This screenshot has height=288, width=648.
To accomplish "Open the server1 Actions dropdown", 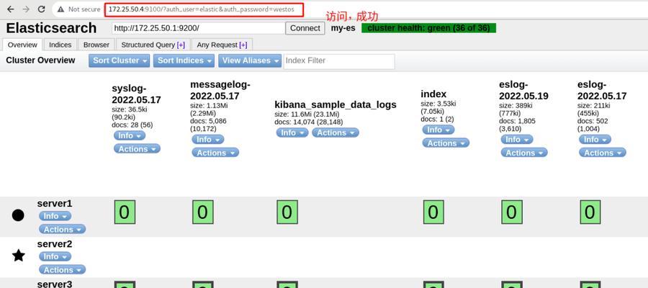I will [63, 230].
